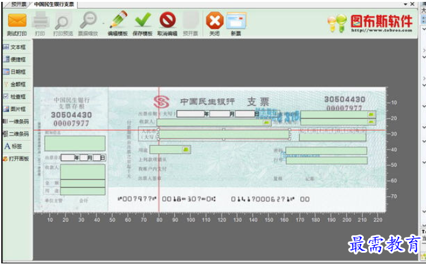Viewport: 426px width, 264px height.
Task: Open the 用途 field dropdown on the check
Action: tap(186, 150)
